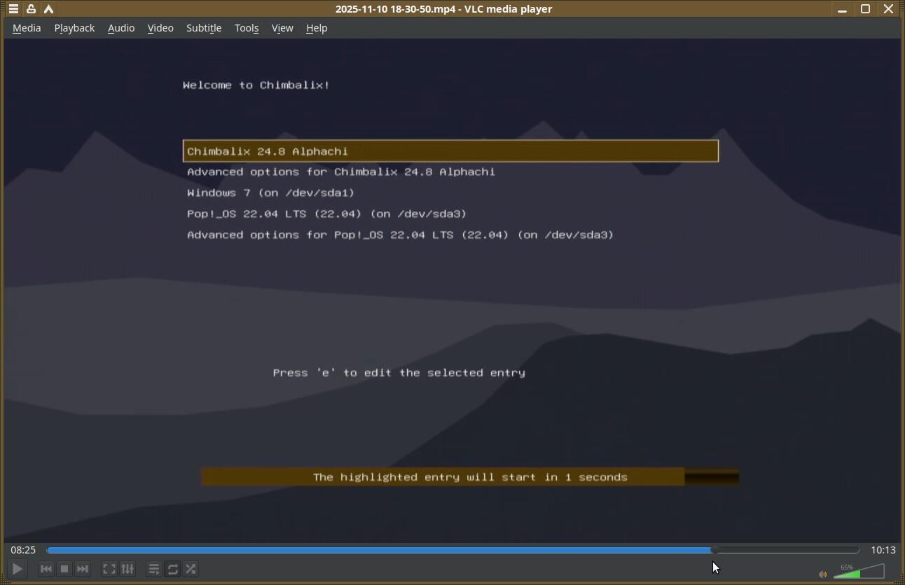Maximize the VLC window

tap(865, 9)
